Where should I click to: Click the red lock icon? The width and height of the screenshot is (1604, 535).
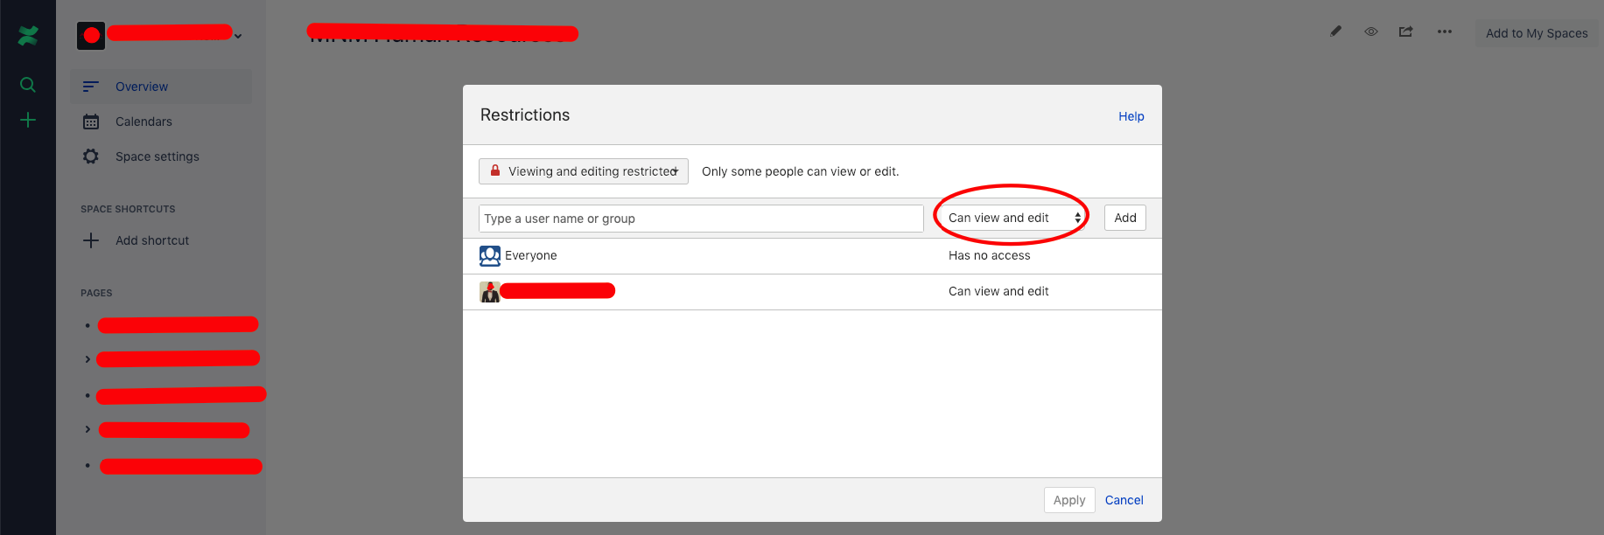point(495,170)
